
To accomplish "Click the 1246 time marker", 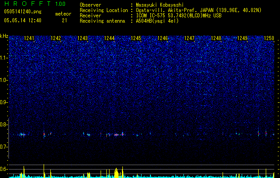I will pos(162,38).
